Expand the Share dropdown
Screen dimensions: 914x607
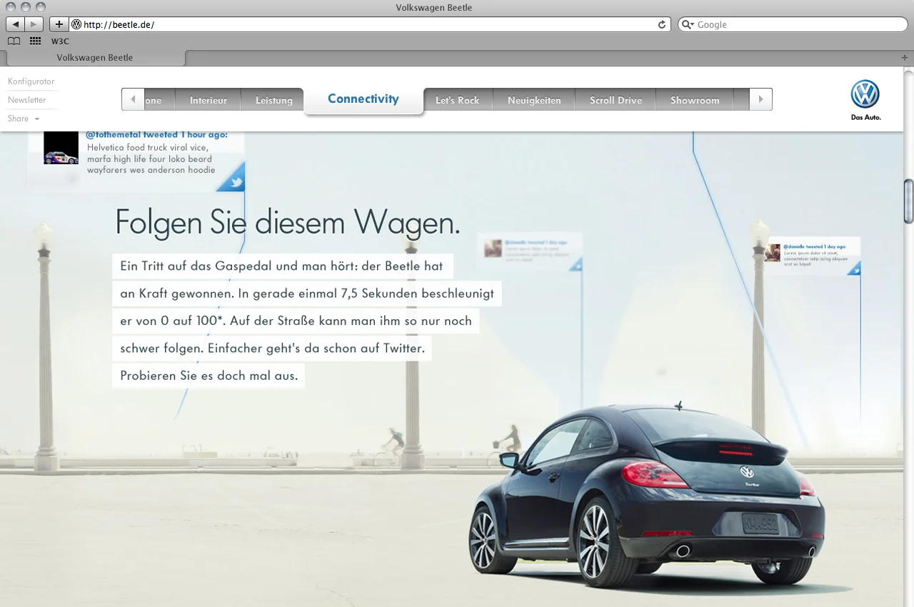point(24,119)
